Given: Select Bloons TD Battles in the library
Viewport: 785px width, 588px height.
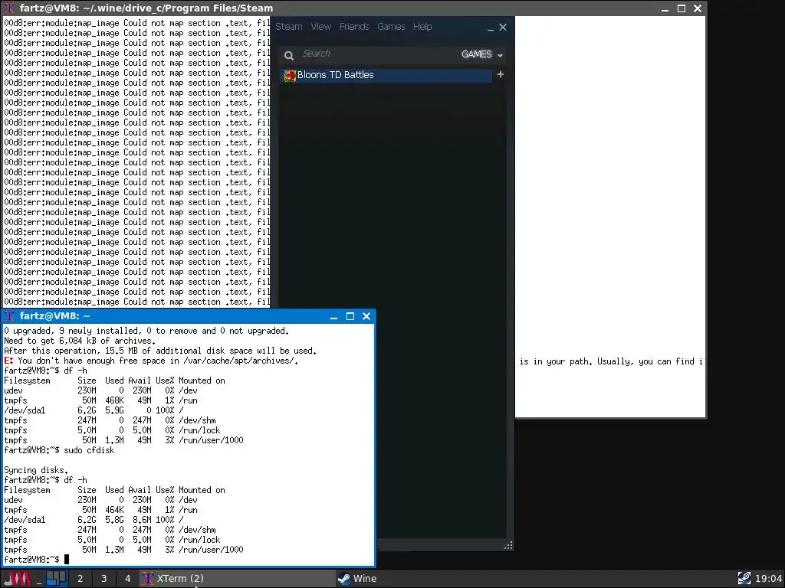Looking at the screenshot, I should [386, 75].
